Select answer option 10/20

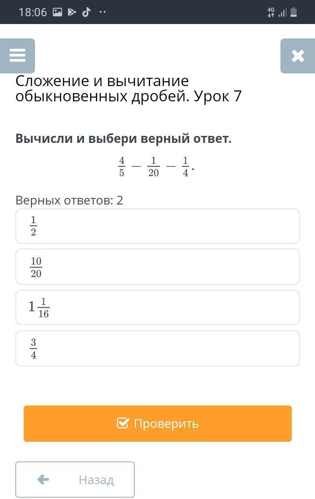coord(157,267)
